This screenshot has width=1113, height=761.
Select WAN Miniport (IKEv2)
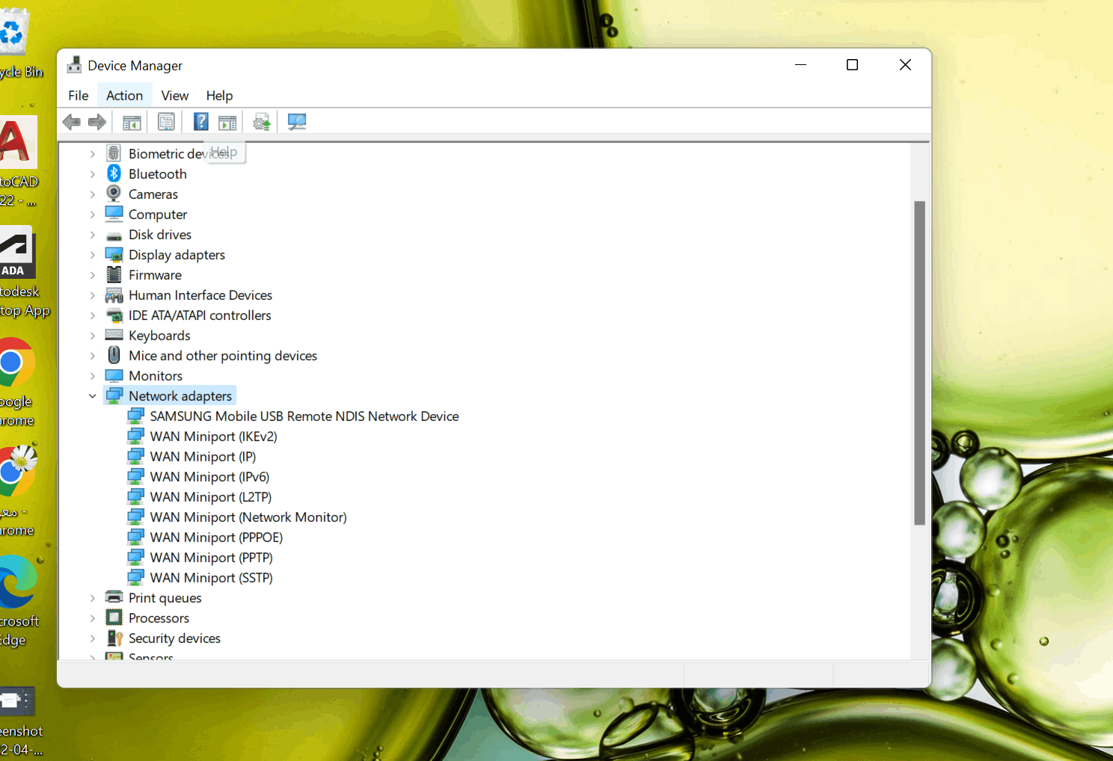click(x=214, y=437)
